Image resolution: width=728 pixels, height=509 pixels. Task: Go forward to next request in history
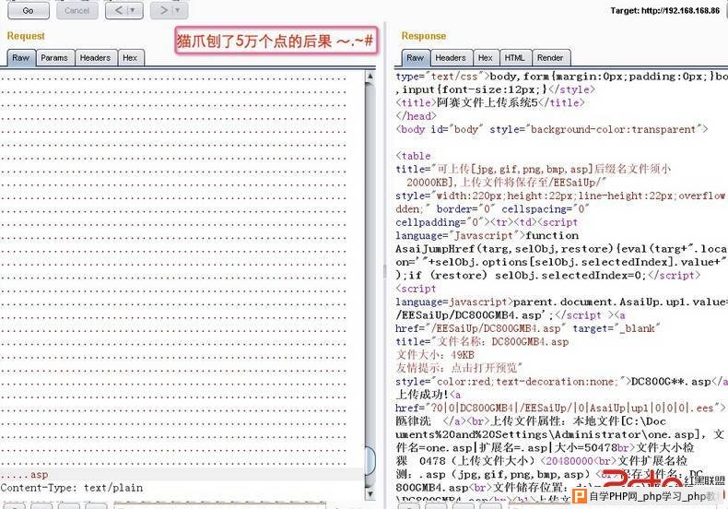point(163,10)
